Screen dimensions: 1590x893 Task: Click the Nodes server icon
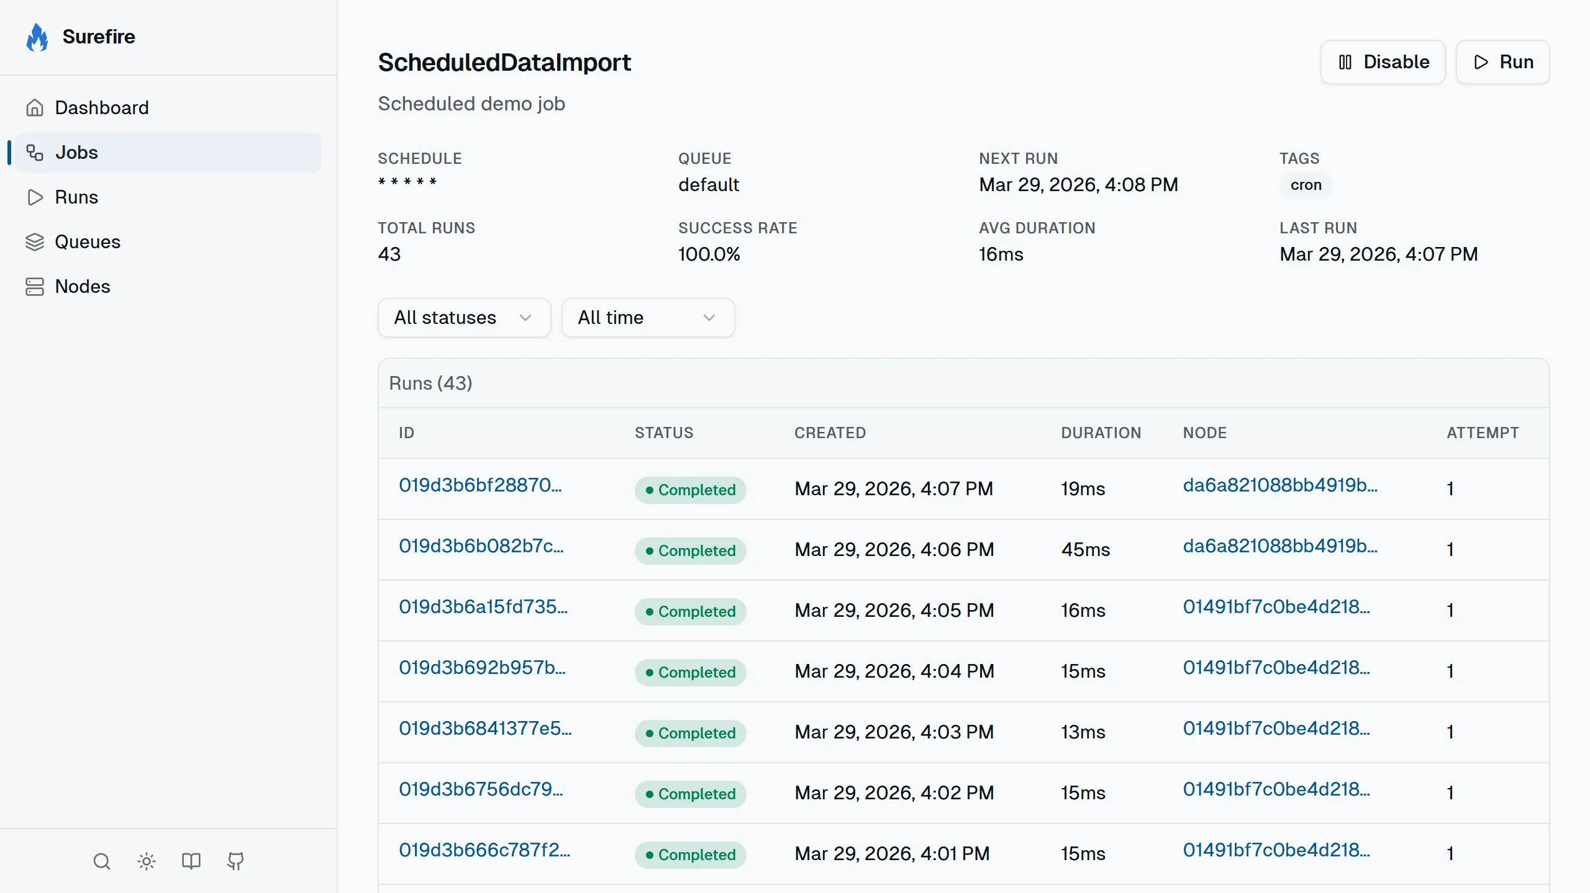[35, 287]
